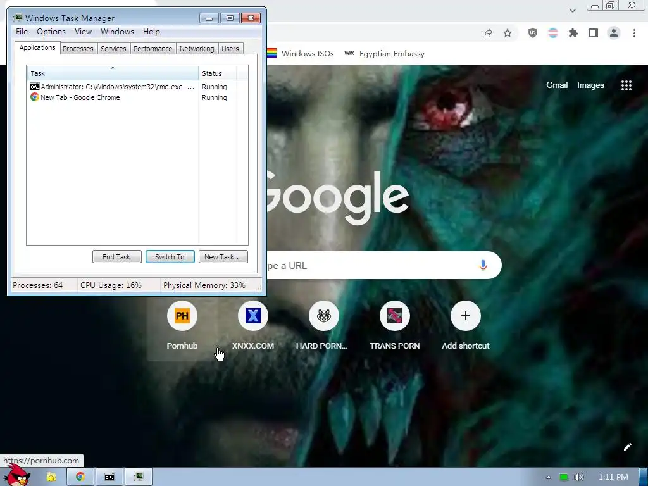Click the End Task button

tap(117, 257)
